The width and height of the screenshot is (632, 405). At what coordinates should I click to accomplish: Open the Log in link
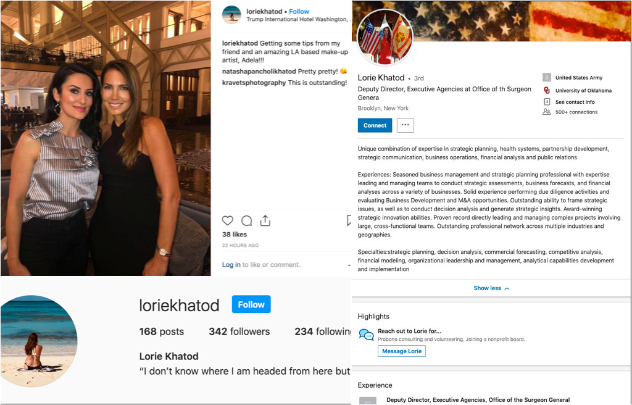[231, 265]
